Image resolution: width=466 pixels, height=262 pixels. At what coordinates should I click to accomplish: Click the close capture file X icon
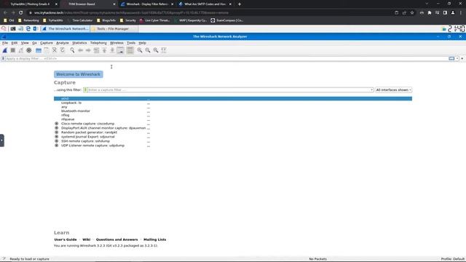pyautogui.click(x=55, y=50)
